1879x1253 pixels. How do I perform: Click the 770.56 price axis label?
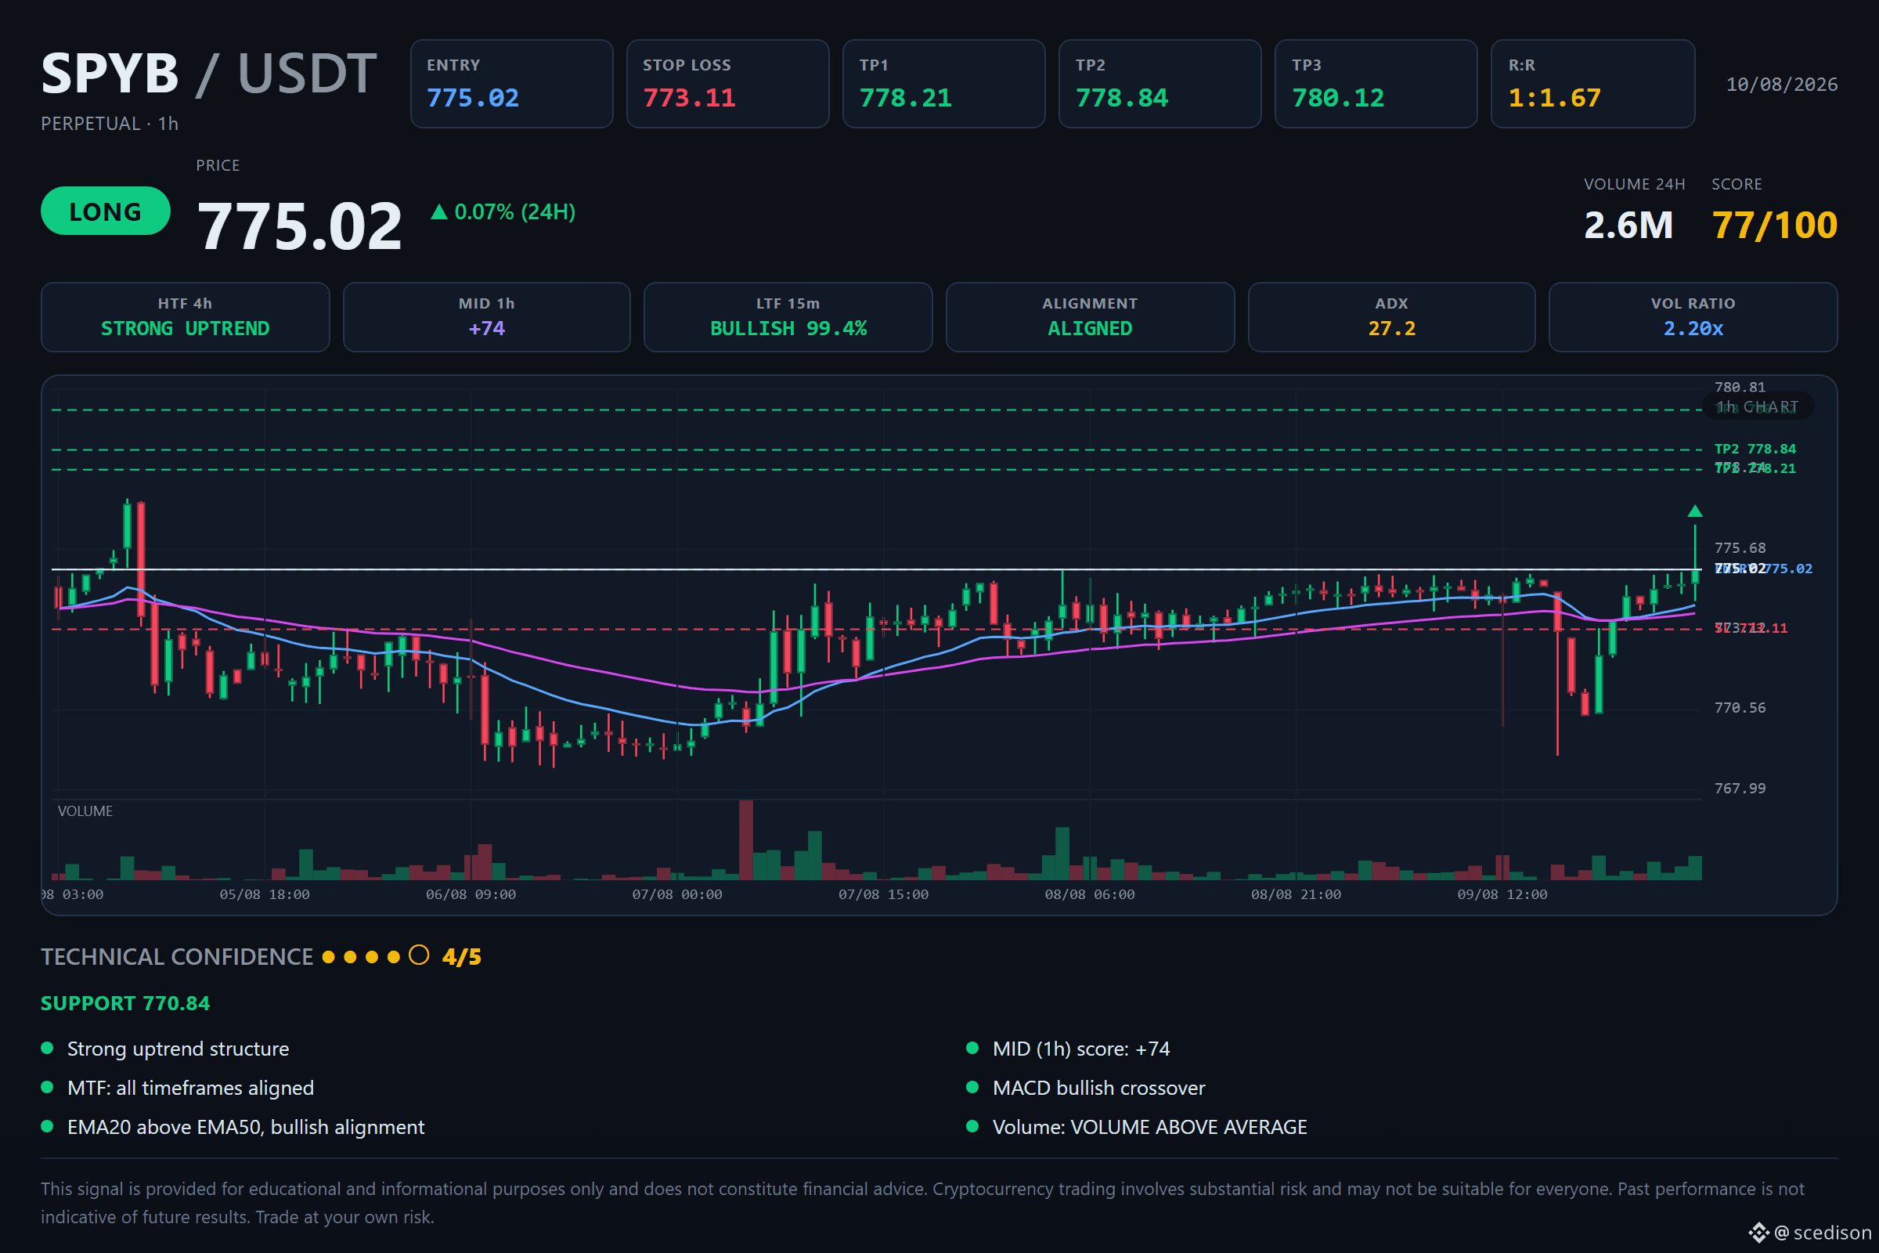point(1740,708)
